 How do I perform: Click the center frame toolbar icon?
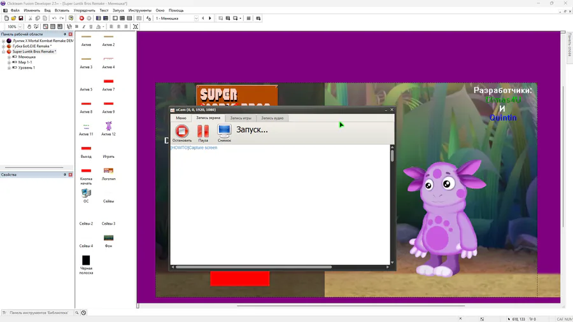(x=135, y=27)
